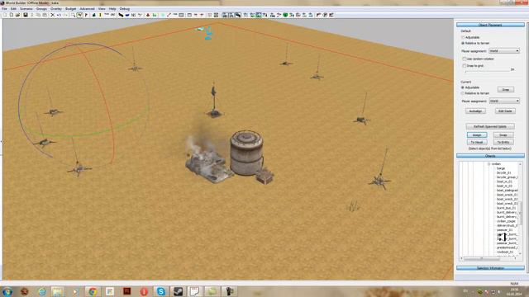Collapse the Objects panel header
This screenshot has width=529, height=297.
[x=490, y=156]
